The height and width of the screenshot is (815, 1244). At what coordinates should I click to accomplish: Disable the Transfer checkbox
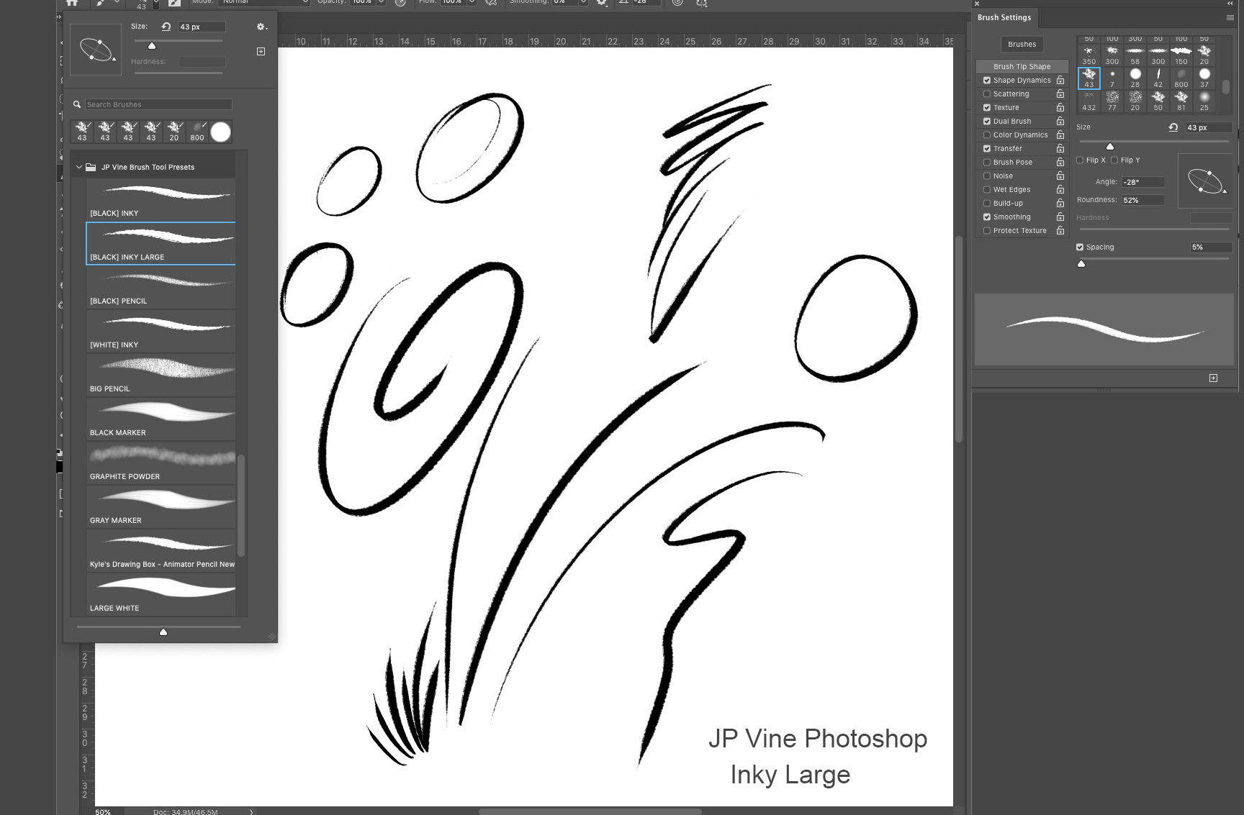987,149
